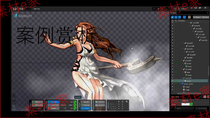Collapse the bone98 tree node
Viewport: 210px width, 118px height.
tap(182, 69)
